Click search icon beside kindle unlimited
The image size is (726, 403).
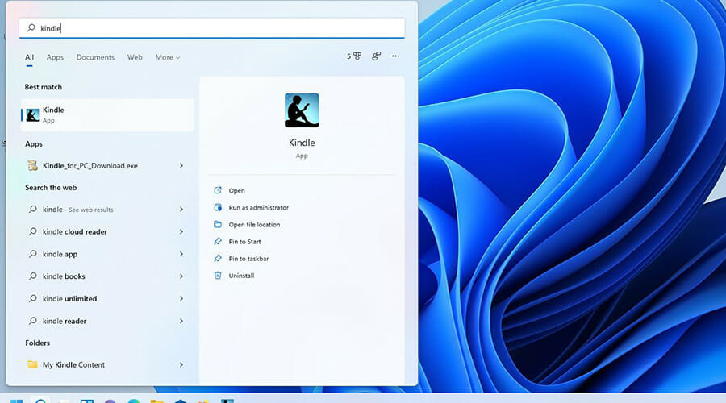pos(32,298)
